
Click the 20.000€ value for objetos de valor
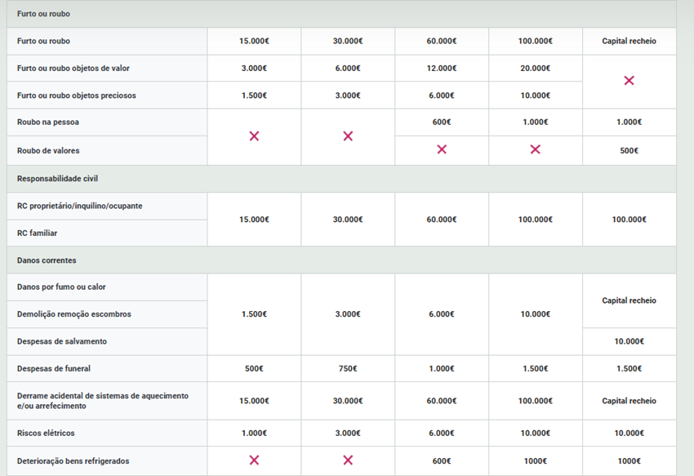pos(536,68)
